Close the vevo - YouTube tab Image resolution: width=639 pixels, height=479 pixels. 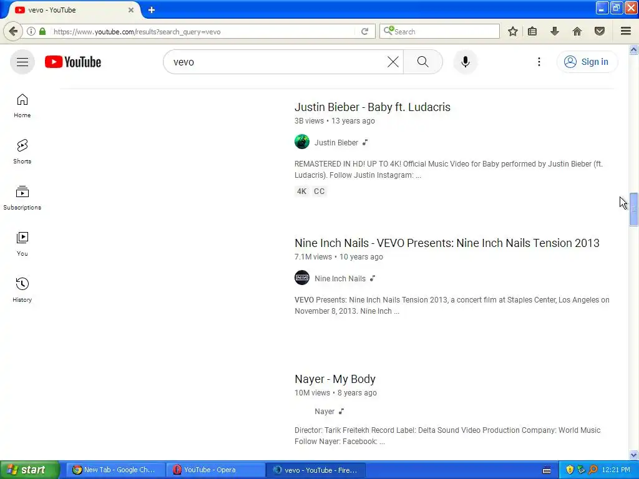pos(131,10)
